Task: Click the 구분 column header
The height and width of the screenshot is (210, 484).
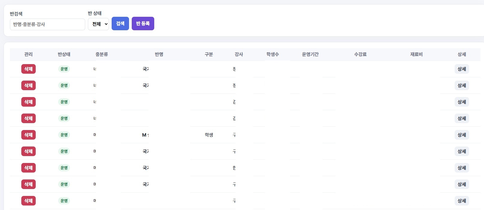Action: [x=209, y=54]
